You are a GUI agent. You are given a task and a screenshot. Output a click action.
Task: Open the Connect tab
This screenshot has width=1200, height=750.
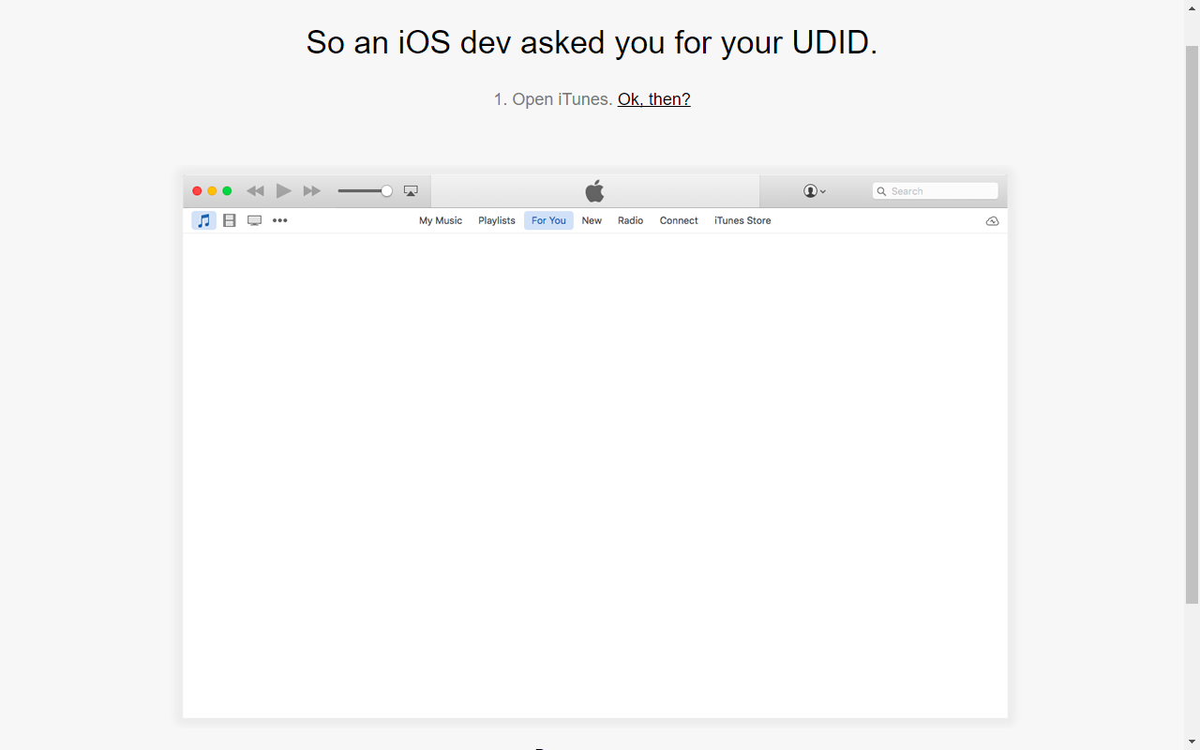point(679,220)
